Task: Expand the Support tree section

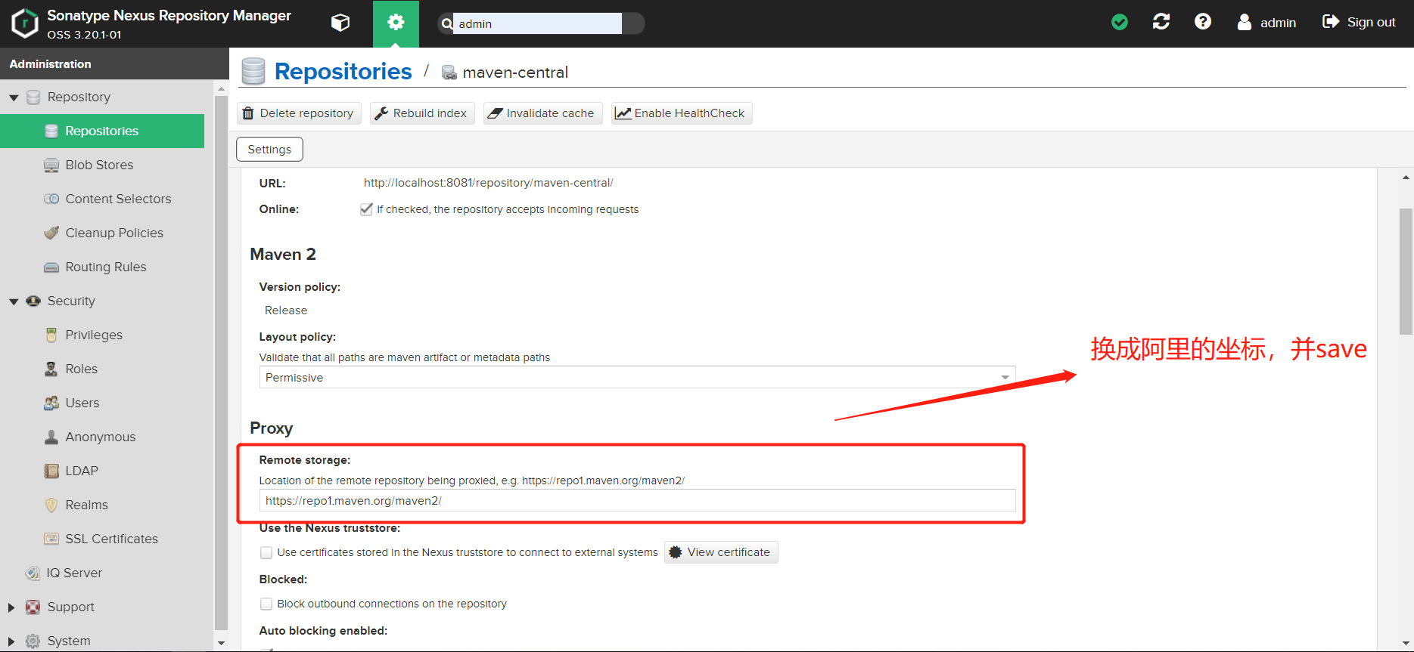Action: (11, 607)
